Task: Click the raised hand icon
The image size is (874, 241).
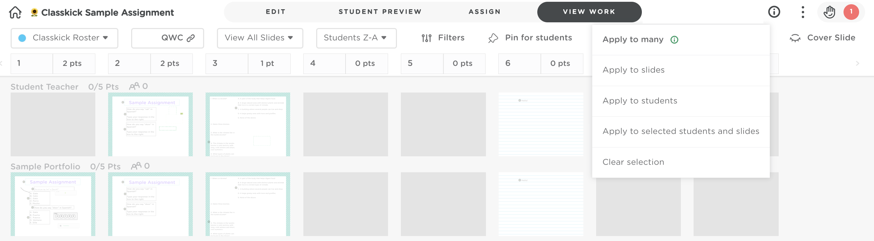Action: coord(829,12)
